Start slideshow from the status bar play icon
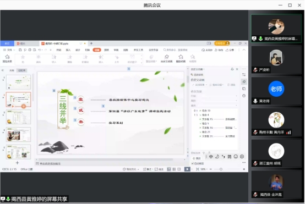This screenshot has width=305, height=204. point(187,169)
